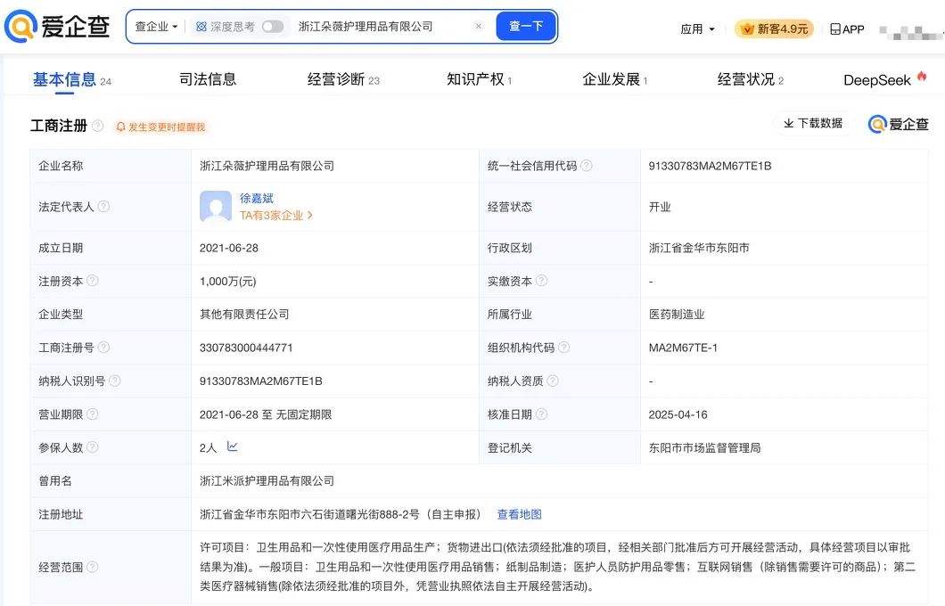Expand the 应用 dropdown menu
This screenshot has width=945, height=606.
coord(698,29)
